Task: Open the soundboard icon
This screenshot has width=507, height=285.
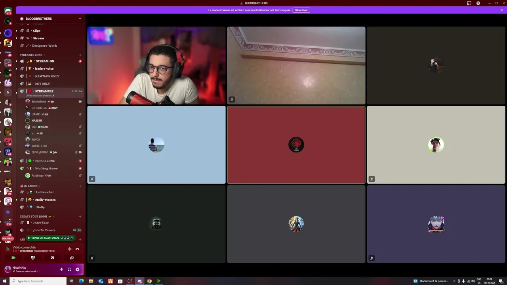Action: [72, 258]
